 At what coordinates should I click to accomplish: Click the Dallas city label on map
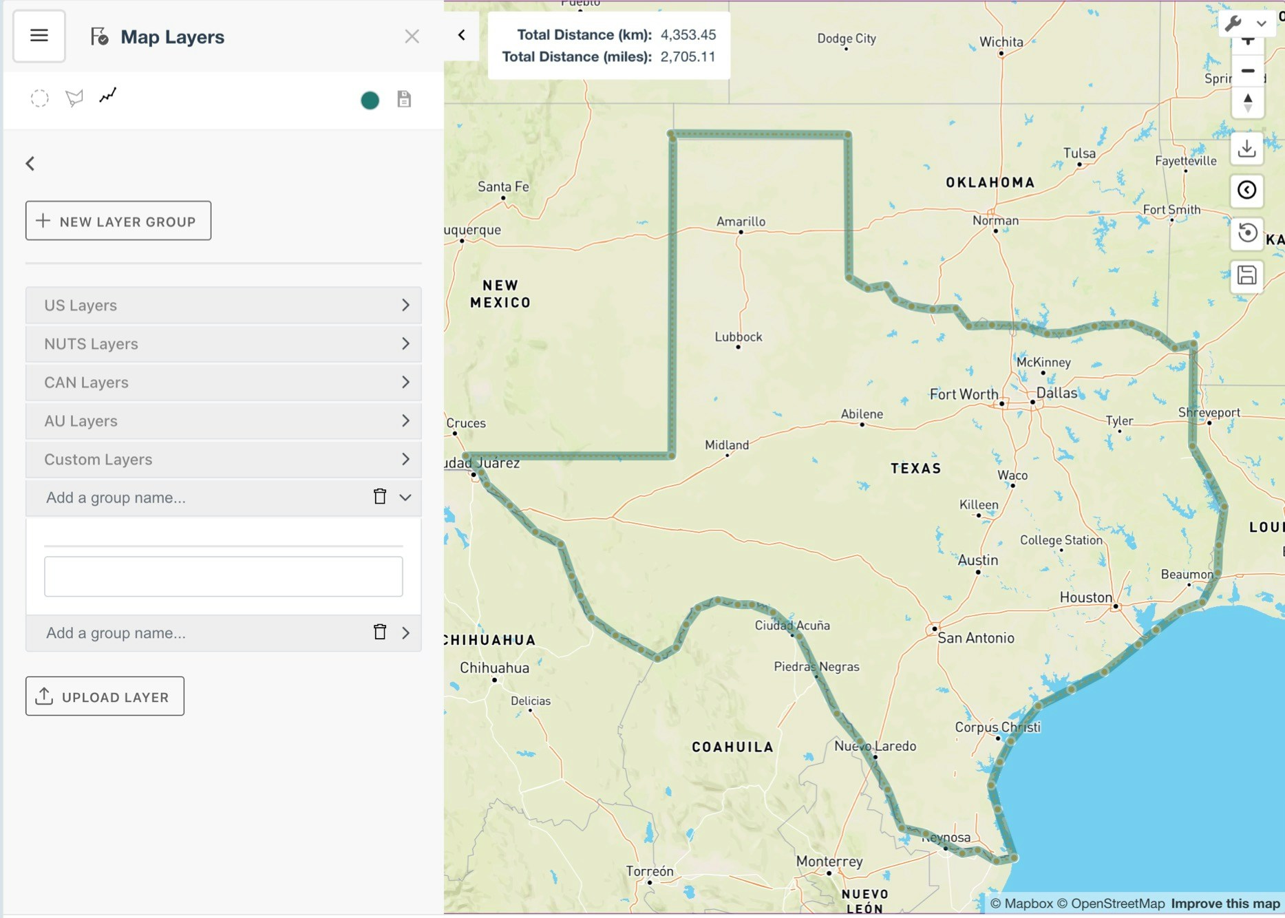click(1056, 393)
